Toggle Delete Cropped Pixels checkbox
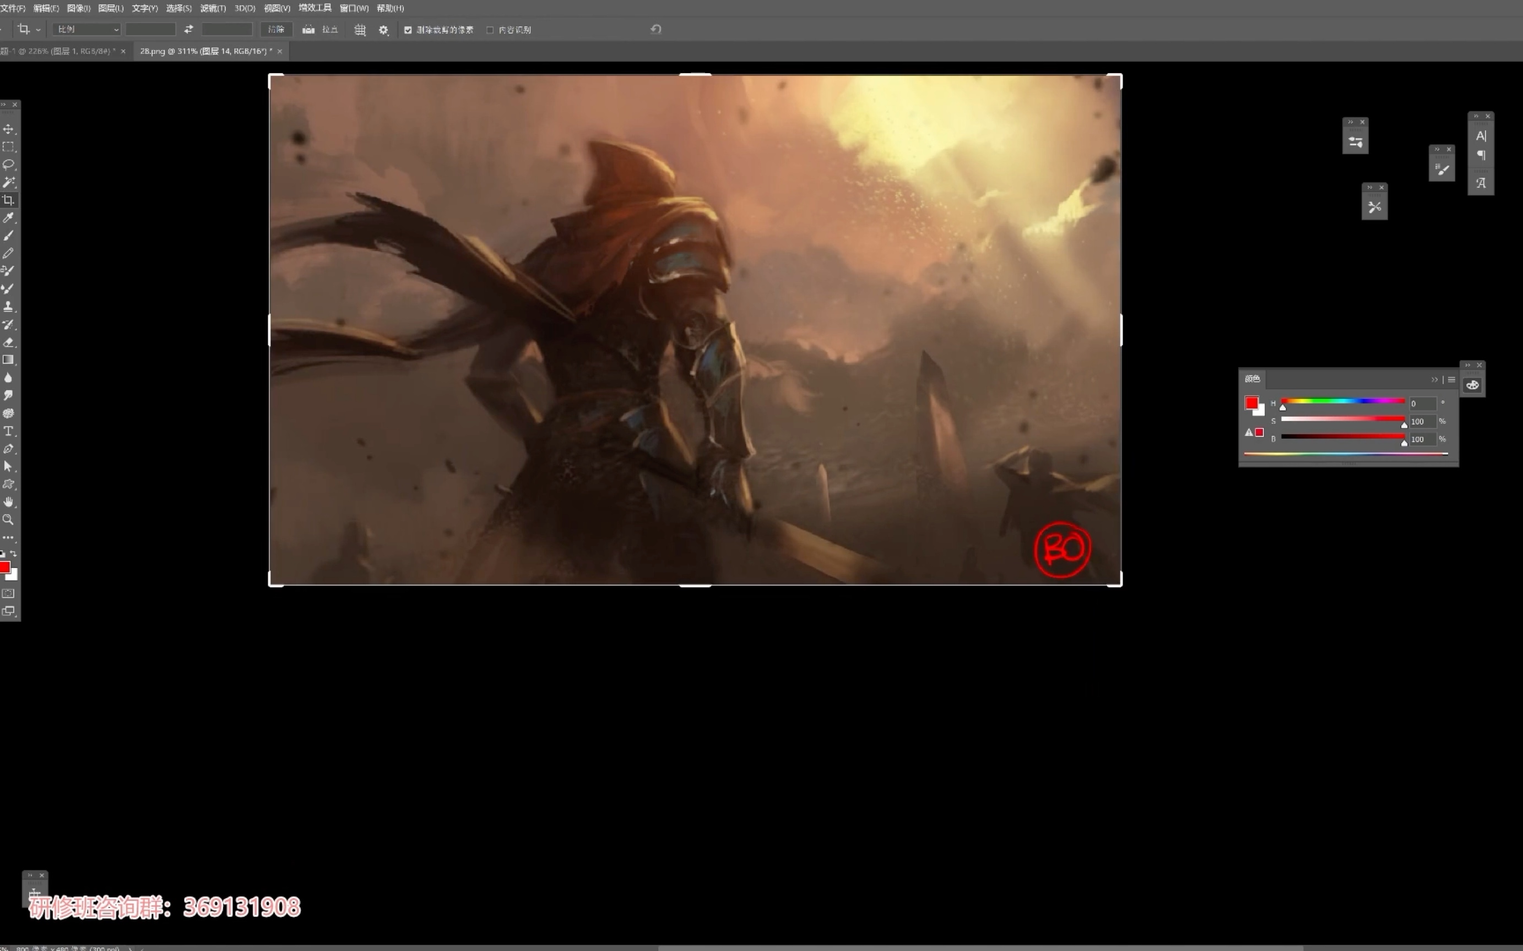1523x951 pixels. 408,30
